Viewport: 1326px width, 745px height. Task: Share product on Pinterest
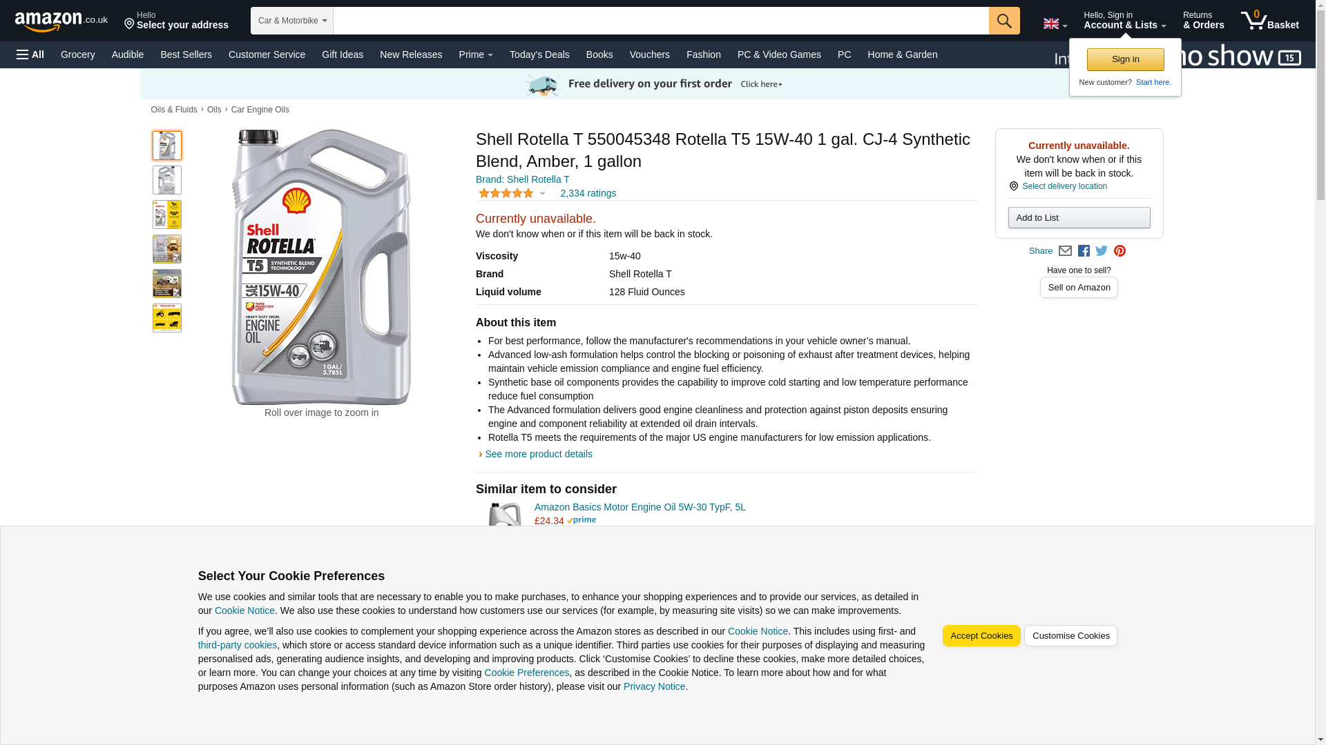1120,251
